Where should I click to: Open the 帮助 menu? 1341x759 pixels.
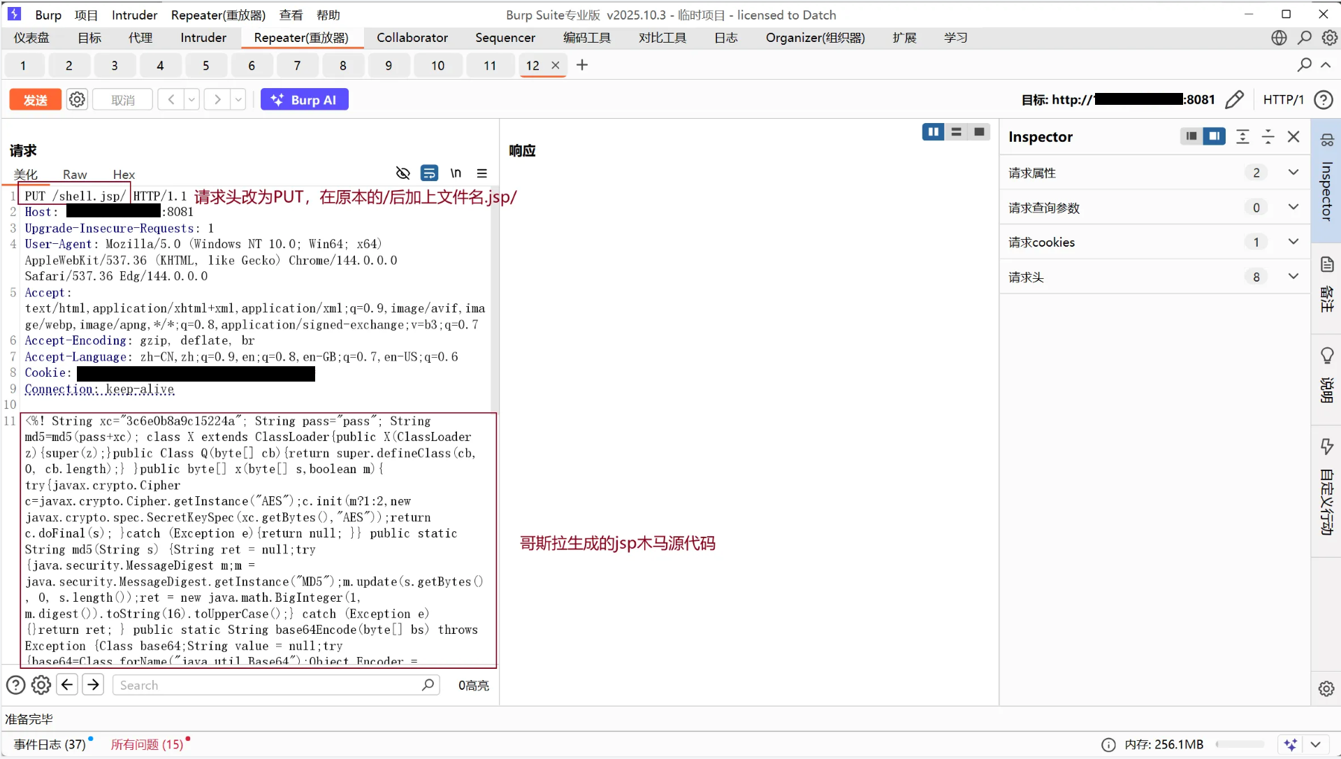pyautogui.click(x=328, y=15)
